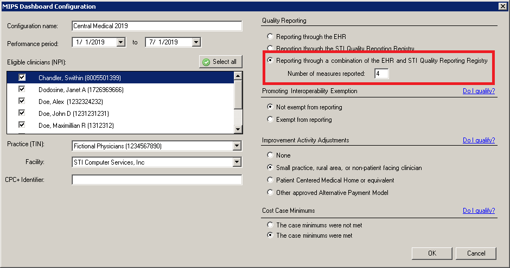Choose None for Improvement Activity Adjustments
510x268 pixels.
(270, 155)
